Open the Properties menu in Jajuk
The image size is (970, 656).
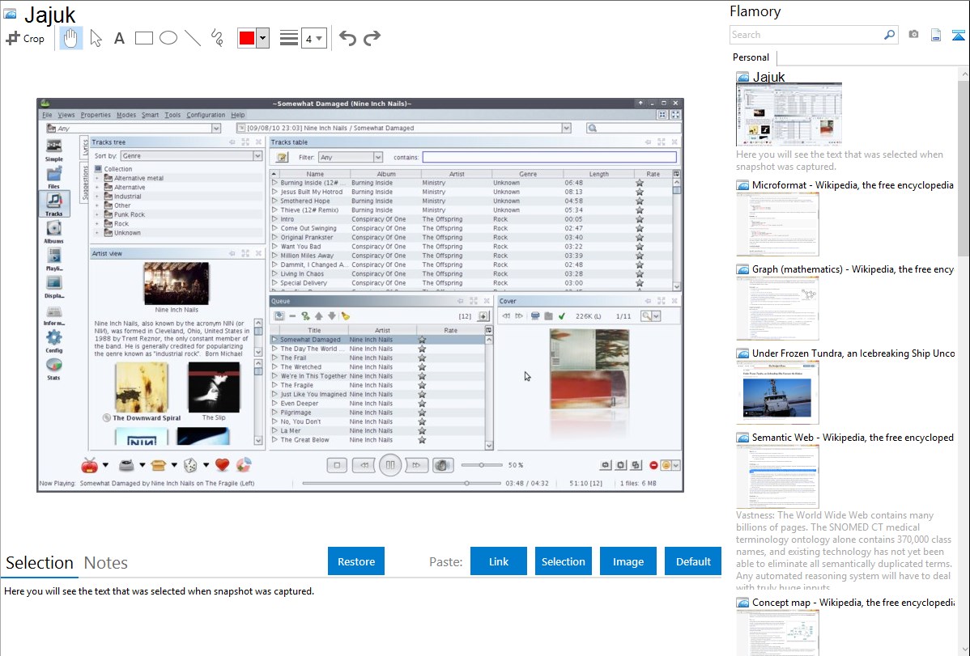pos(96,115)
